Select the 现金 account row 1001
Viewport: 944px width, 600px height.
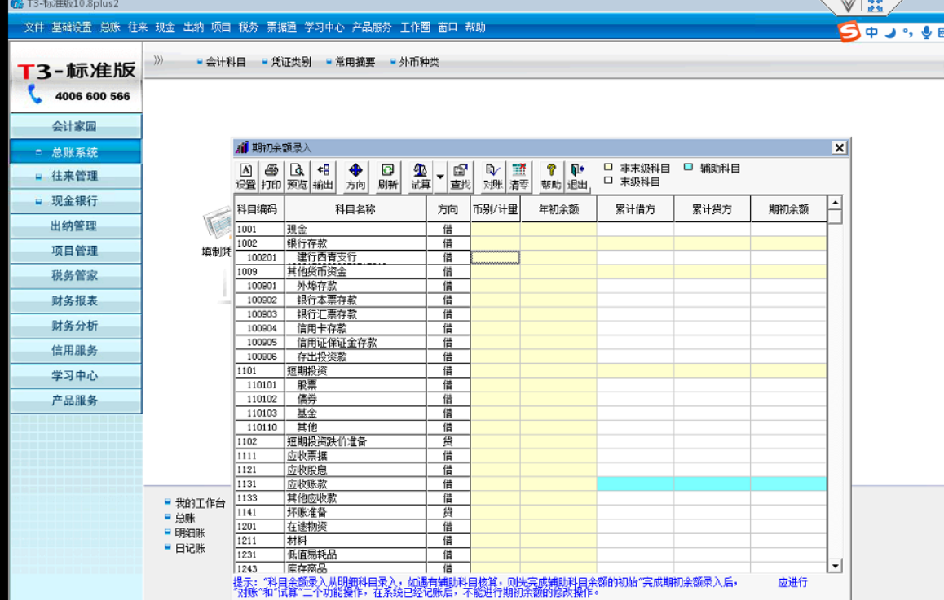point(531,229)
